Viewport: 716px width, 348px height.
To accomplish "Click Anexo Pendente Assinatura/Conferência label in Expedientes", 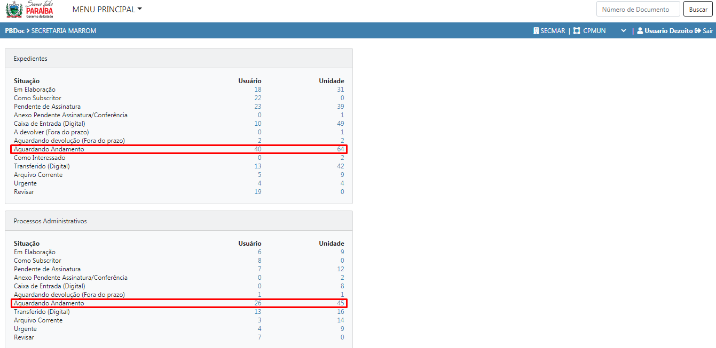I will [70, 115].
